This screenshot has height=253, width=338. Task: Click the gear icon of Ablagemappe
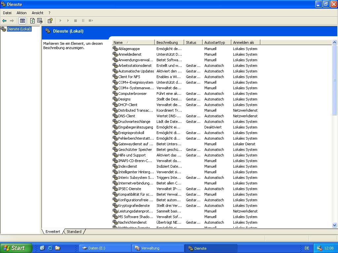(x=115, y=49)
